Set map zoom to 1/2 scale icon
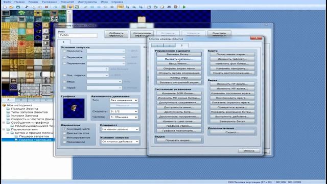327x184 pixels. click(127, 7)
